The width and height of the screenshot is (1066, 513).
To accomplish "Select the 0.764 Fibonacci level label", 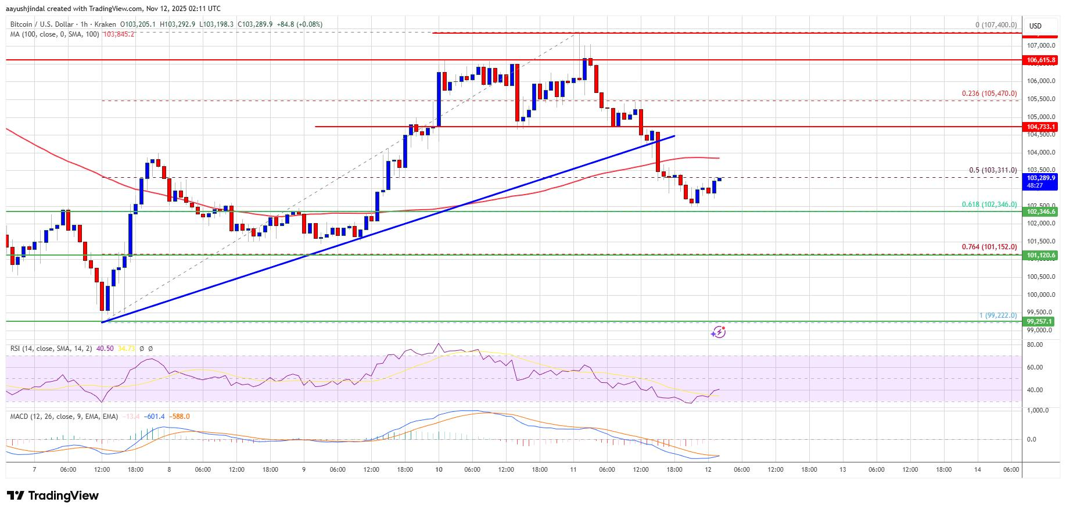I will click(x=990, y=247).
